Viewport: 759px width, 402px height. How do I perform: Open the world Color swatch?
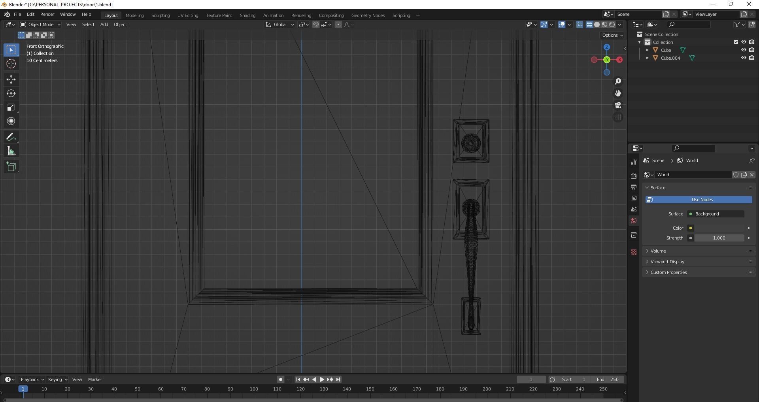tap(719, 228)
